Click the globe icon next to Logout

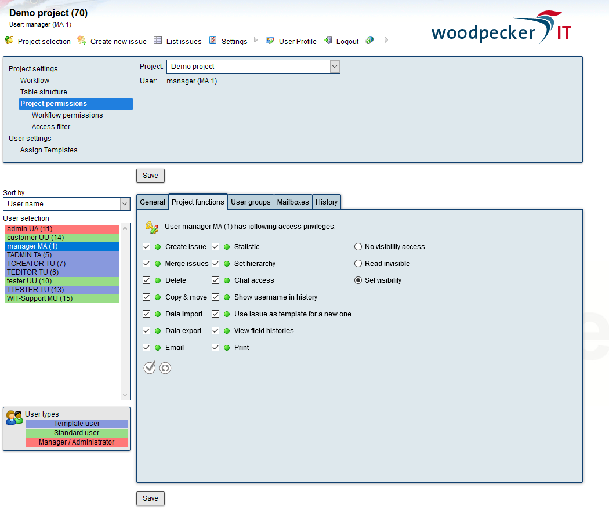click(x=369, y=41)
